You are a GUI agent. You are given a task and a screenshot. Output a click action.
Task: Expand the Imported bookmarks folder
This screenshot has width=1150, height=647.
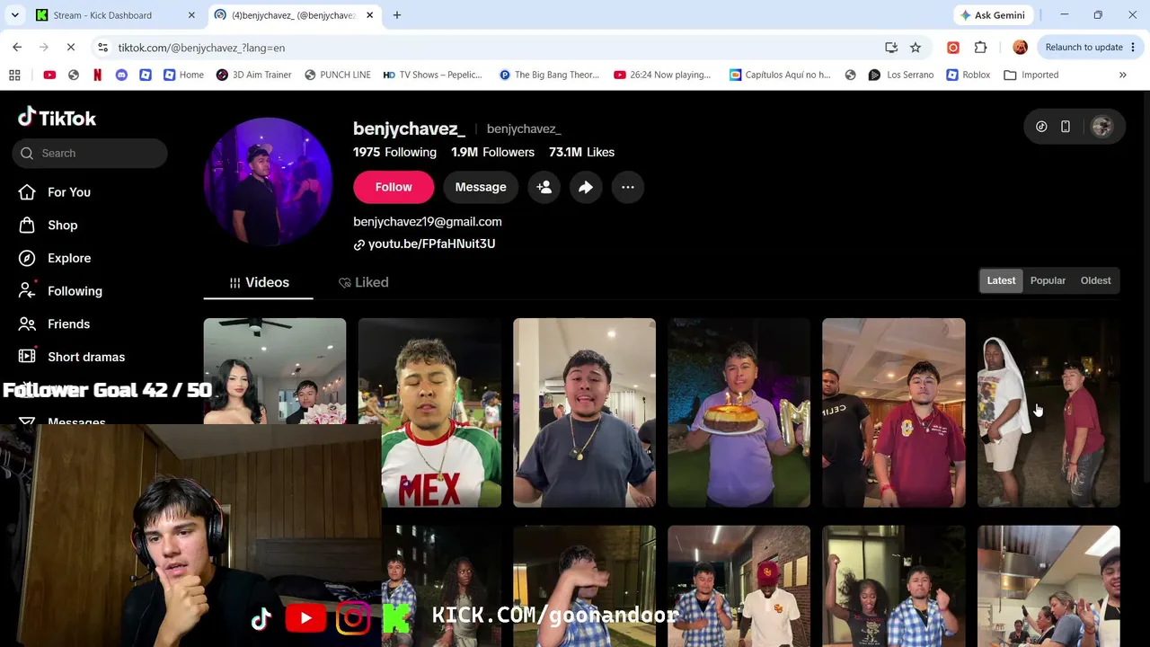click(1031, 75)
